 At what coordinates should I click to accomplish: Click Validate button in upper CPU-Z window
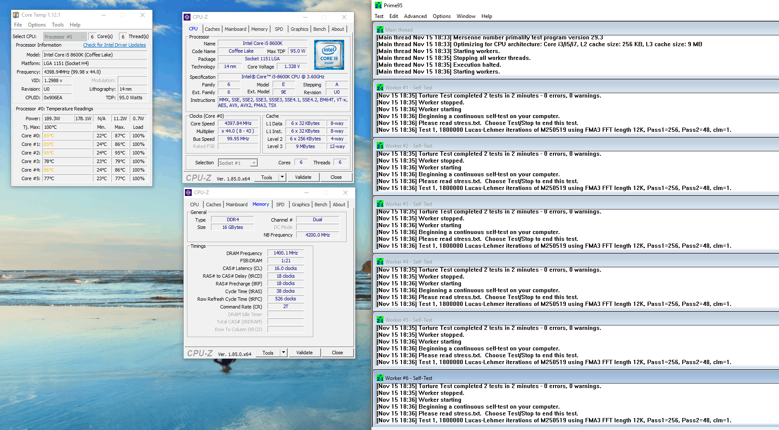[x=303, y=177]
